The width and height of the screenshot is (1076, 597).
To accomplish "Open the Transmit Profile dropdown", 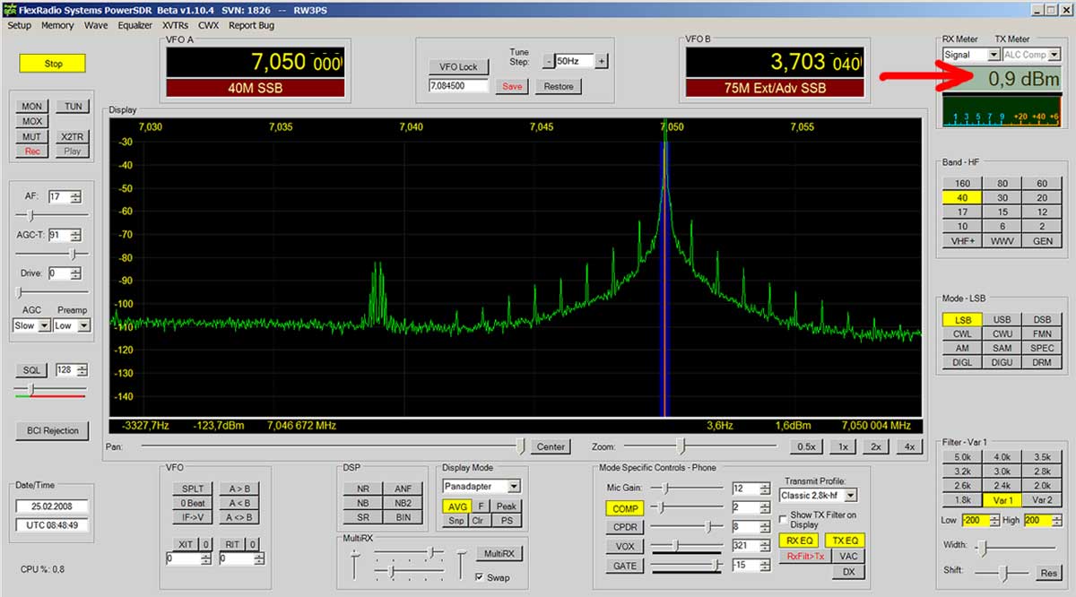I will point(850,496).
